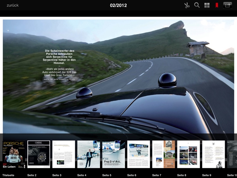Tap the zurück back button

click(13, 5)
